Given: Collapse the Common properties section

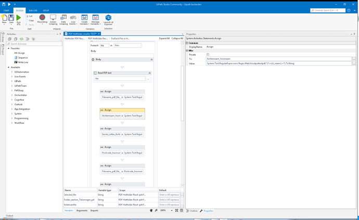Looking at the screenshot, I should point(187,43).
